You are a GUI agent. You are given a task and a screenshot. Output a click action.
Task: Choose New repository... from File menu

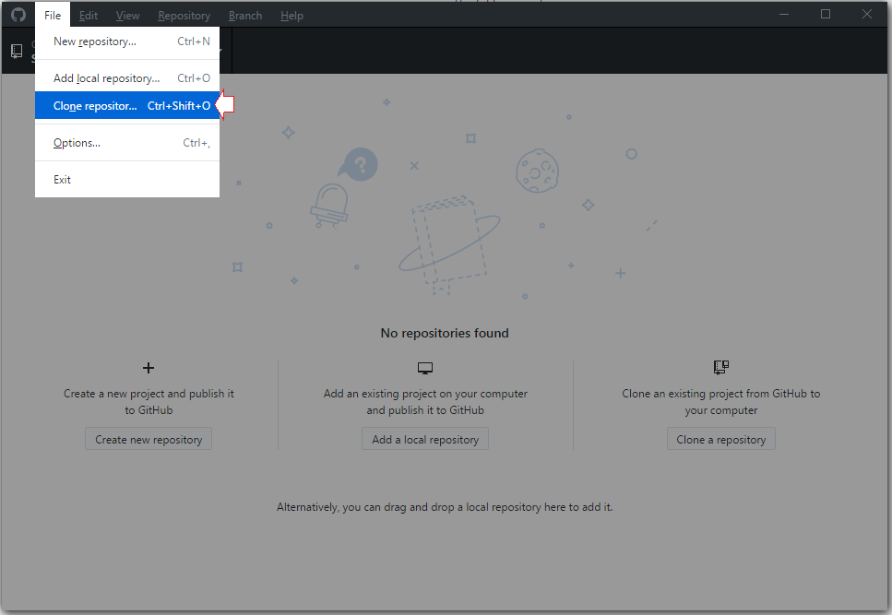[127, 41]
